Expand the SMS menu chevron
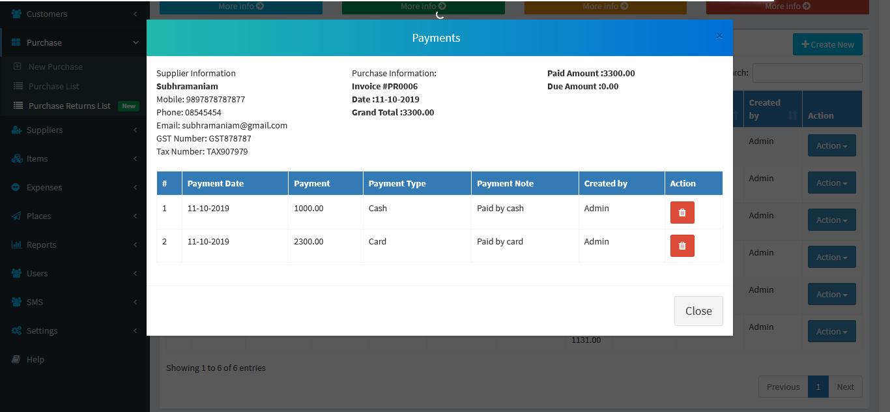890x412 pixels. [x=136, y=302]
